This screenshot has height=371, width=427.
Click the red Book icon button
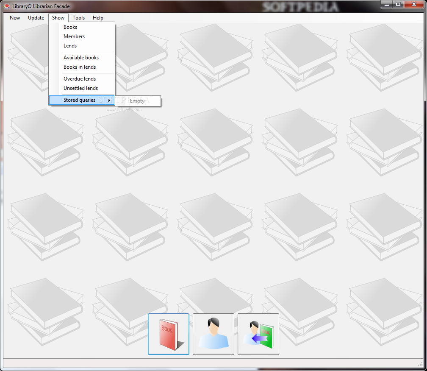[169, 334]
